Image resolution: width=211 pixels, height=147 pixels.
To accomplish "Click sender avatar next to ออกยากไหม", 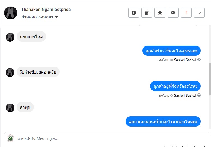I will pyautogui.click(x=10, y=37).
